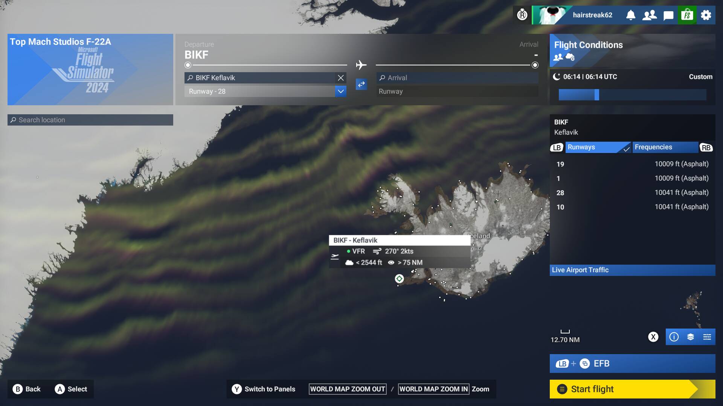Click the rank badge icon beside profile
723x406 pixels.
pyautogui.click(x=522, y=15)
